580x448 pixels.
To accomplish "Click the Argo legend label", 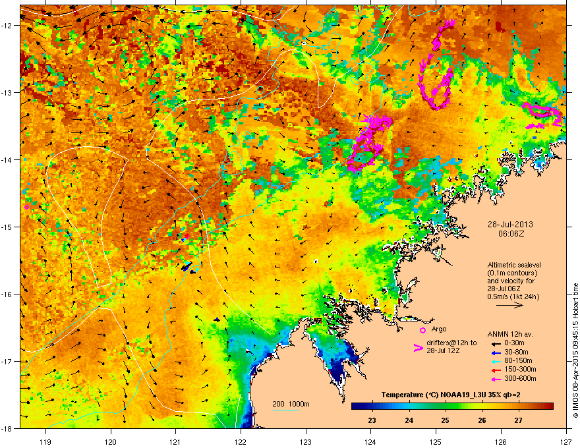I will [439, 329].
